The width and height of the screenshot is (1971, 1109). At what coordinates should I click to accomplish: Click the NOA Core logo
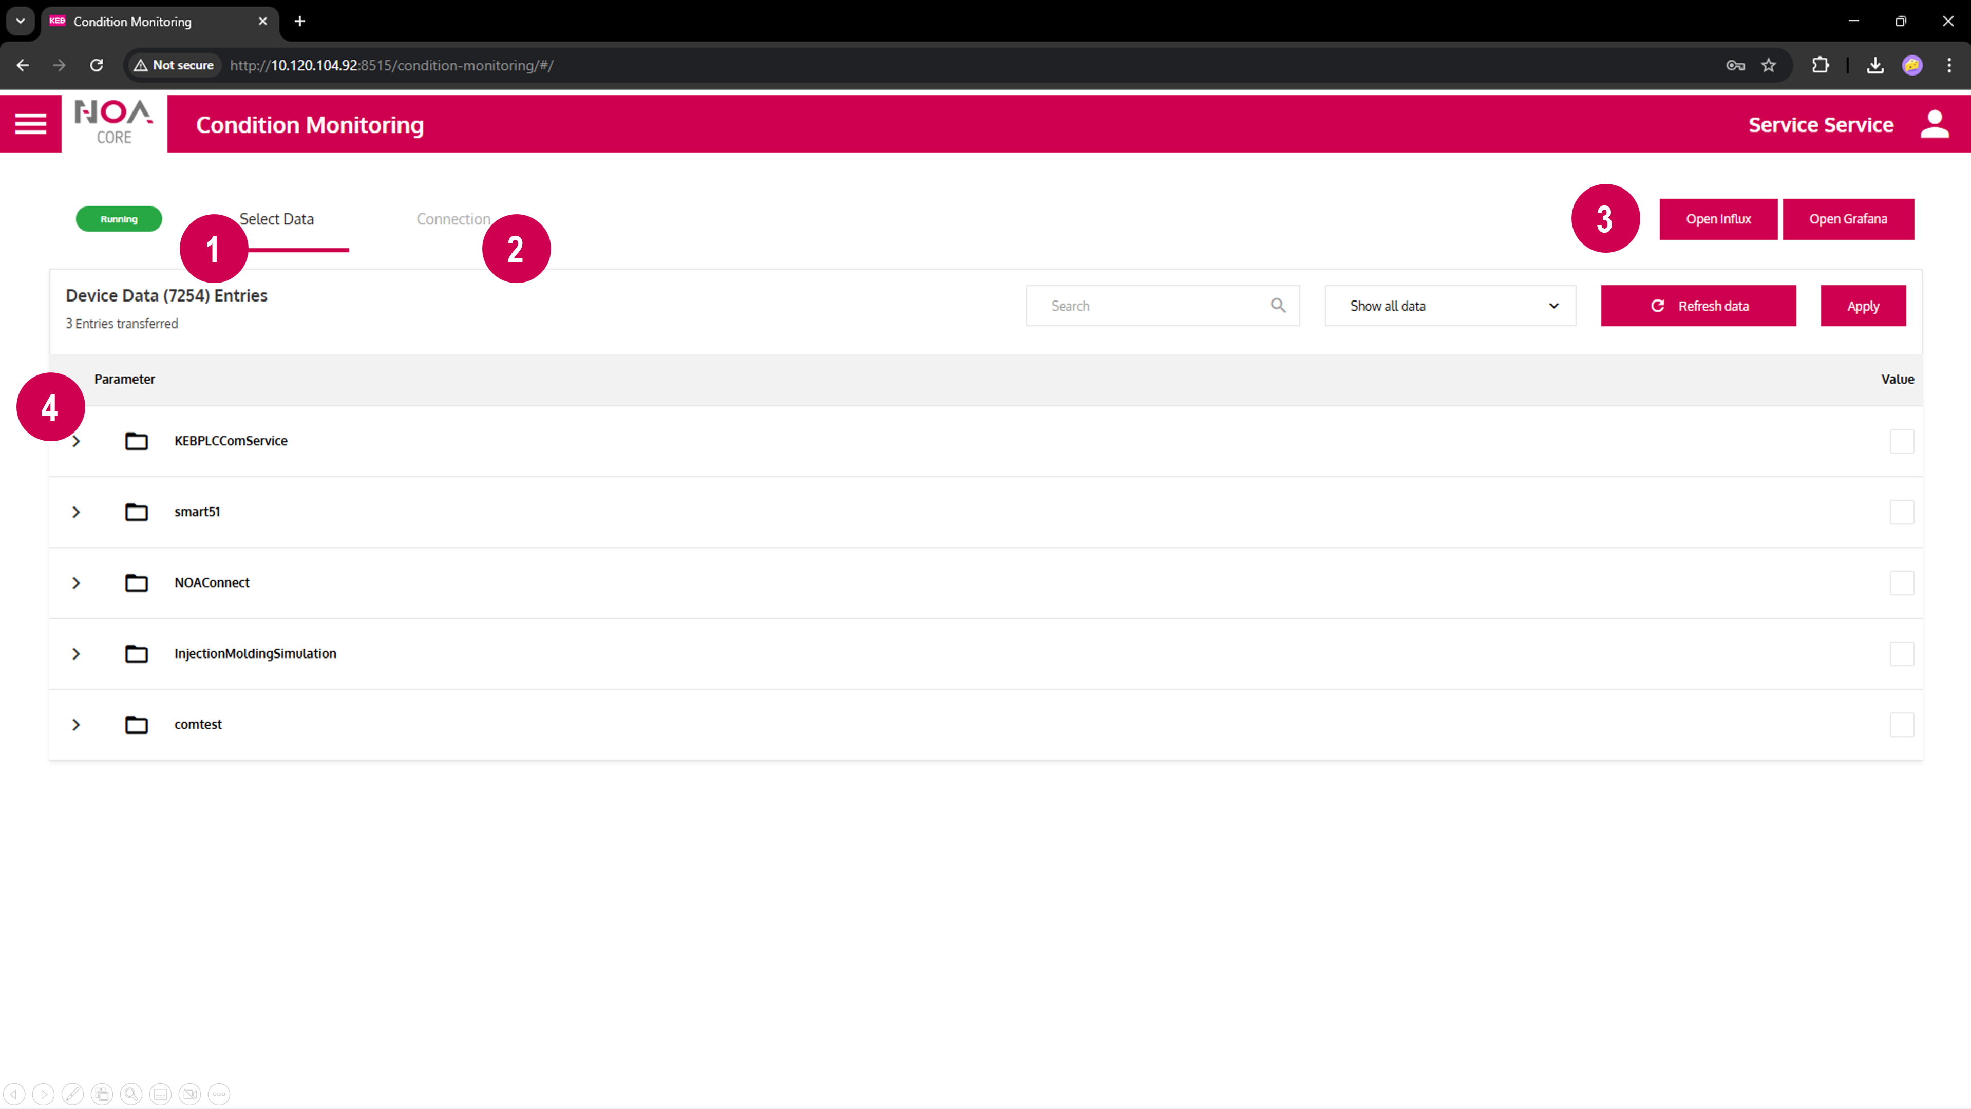(114, 122)
